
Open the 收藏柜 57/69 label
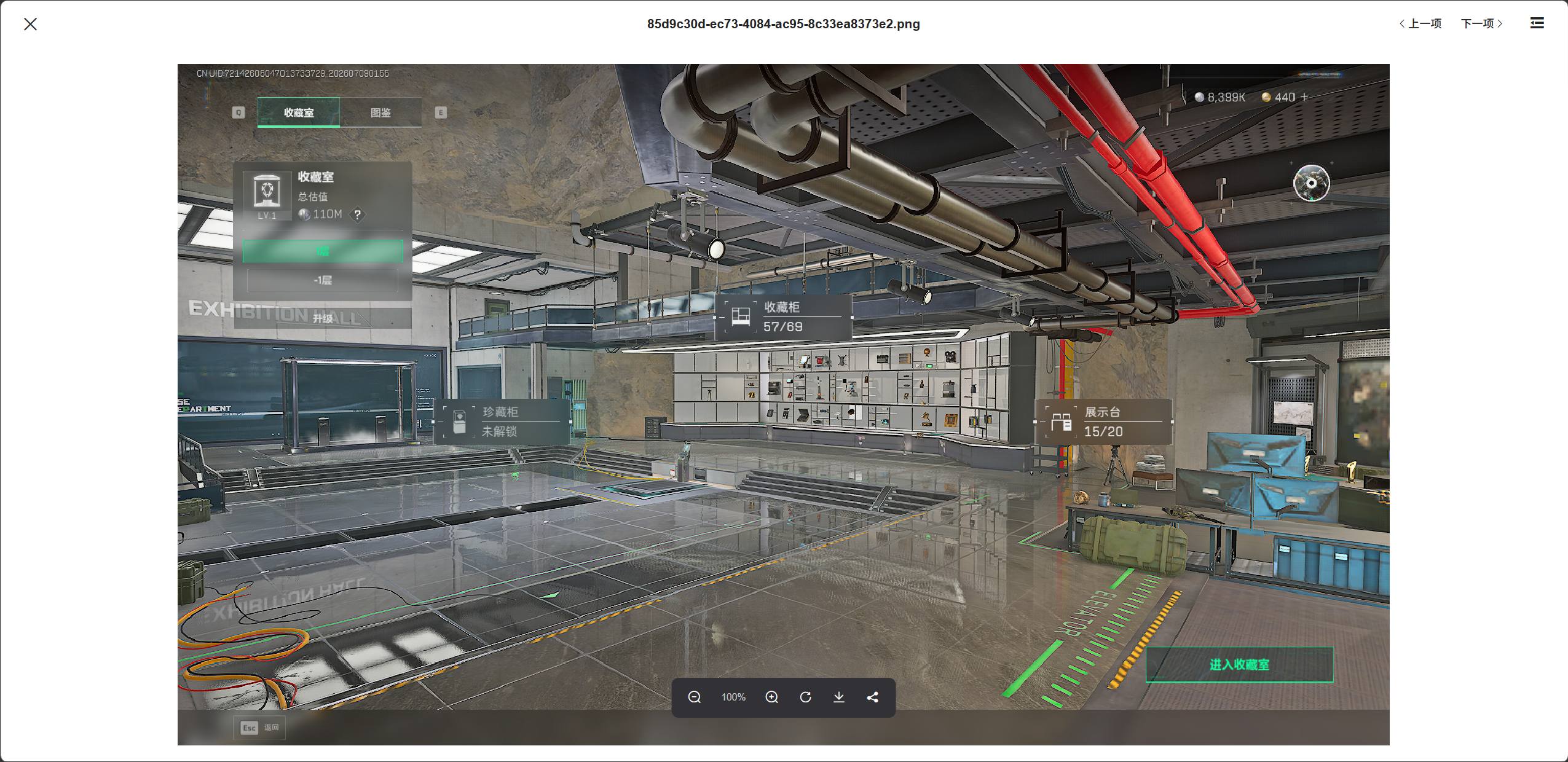784,317
